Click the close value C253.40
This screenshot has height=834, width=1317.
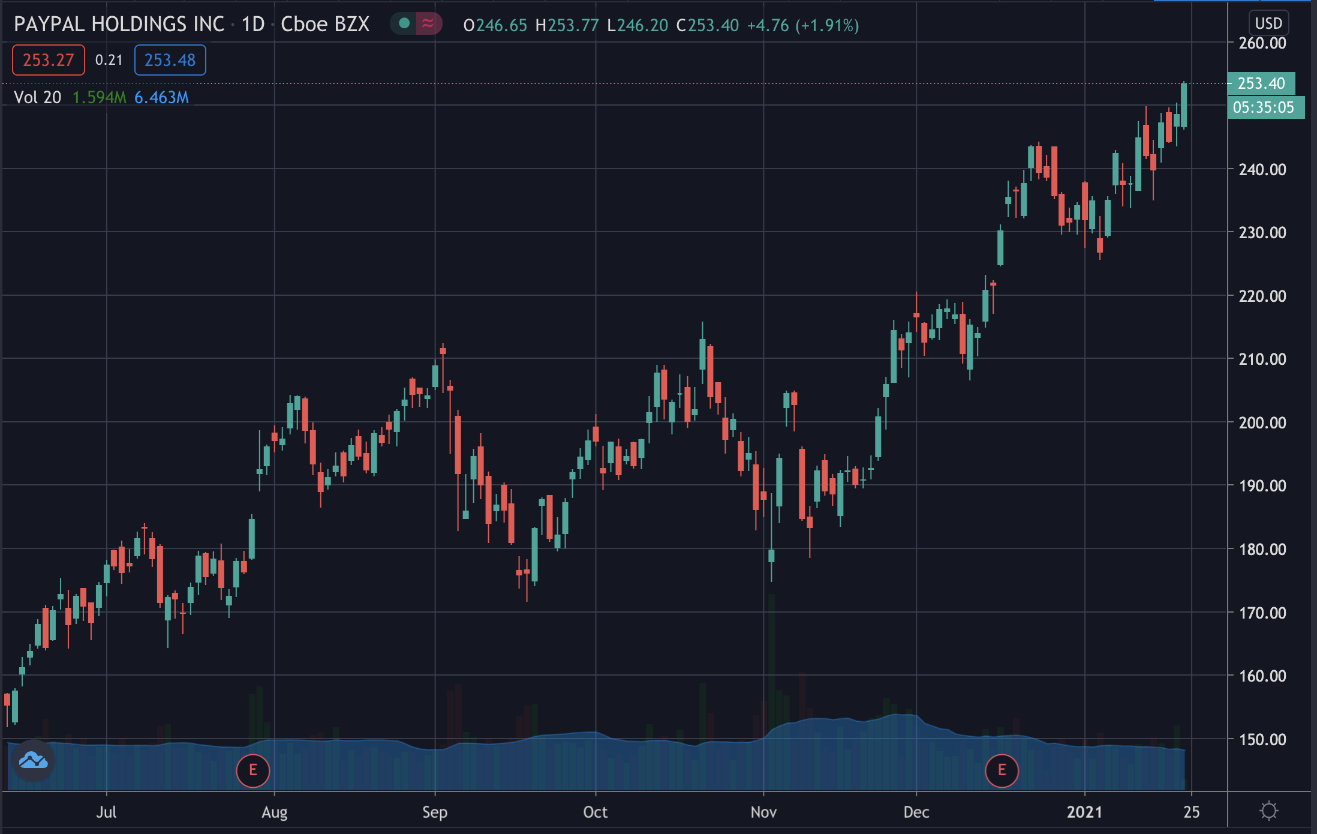tap(708, 25)
